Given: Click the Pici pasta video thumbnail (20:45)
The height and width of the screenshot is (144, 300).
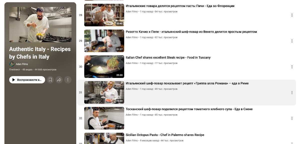Looking at the screenshot, I should click(104, 15).
